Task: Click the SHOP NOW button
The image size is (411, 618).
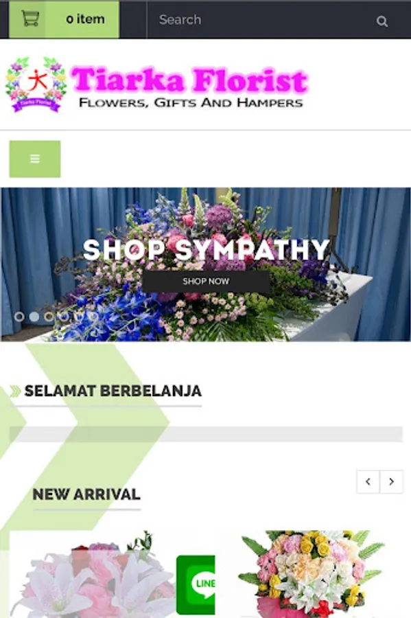Action: [x=206, y=282]
